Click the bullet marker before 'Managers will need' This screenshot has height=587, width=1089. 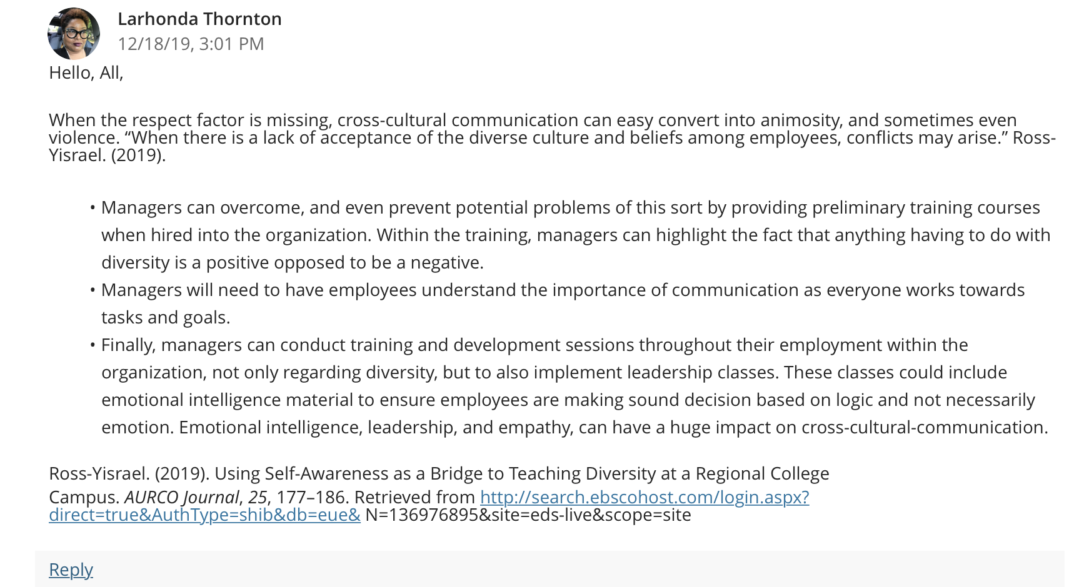click(x=93, y=290)
